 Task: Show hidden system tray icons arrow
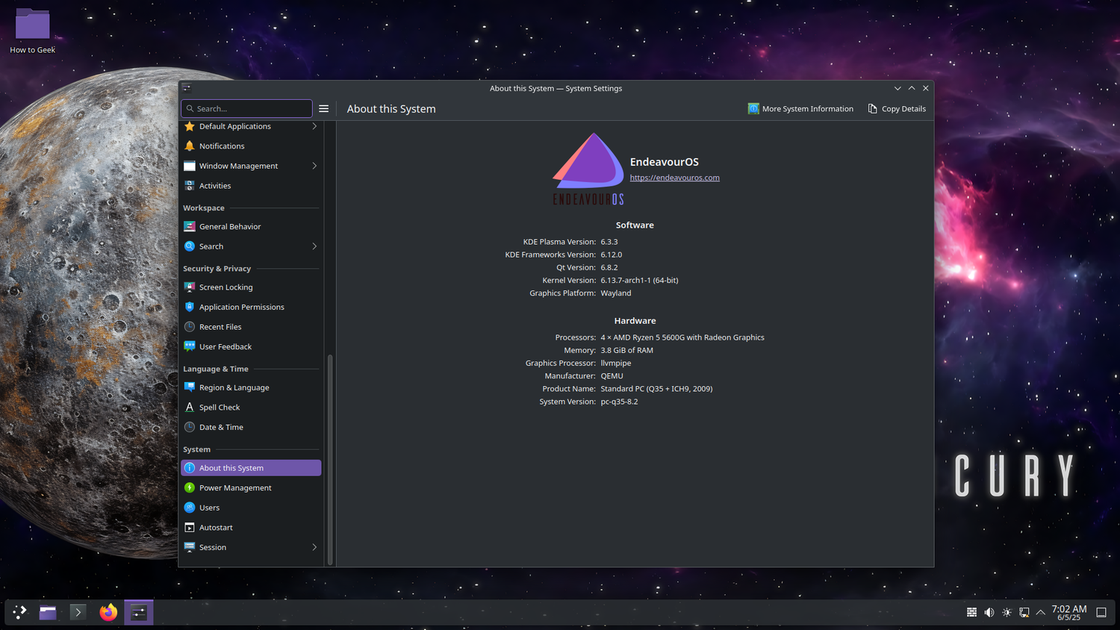click(x=1040, y=612)
